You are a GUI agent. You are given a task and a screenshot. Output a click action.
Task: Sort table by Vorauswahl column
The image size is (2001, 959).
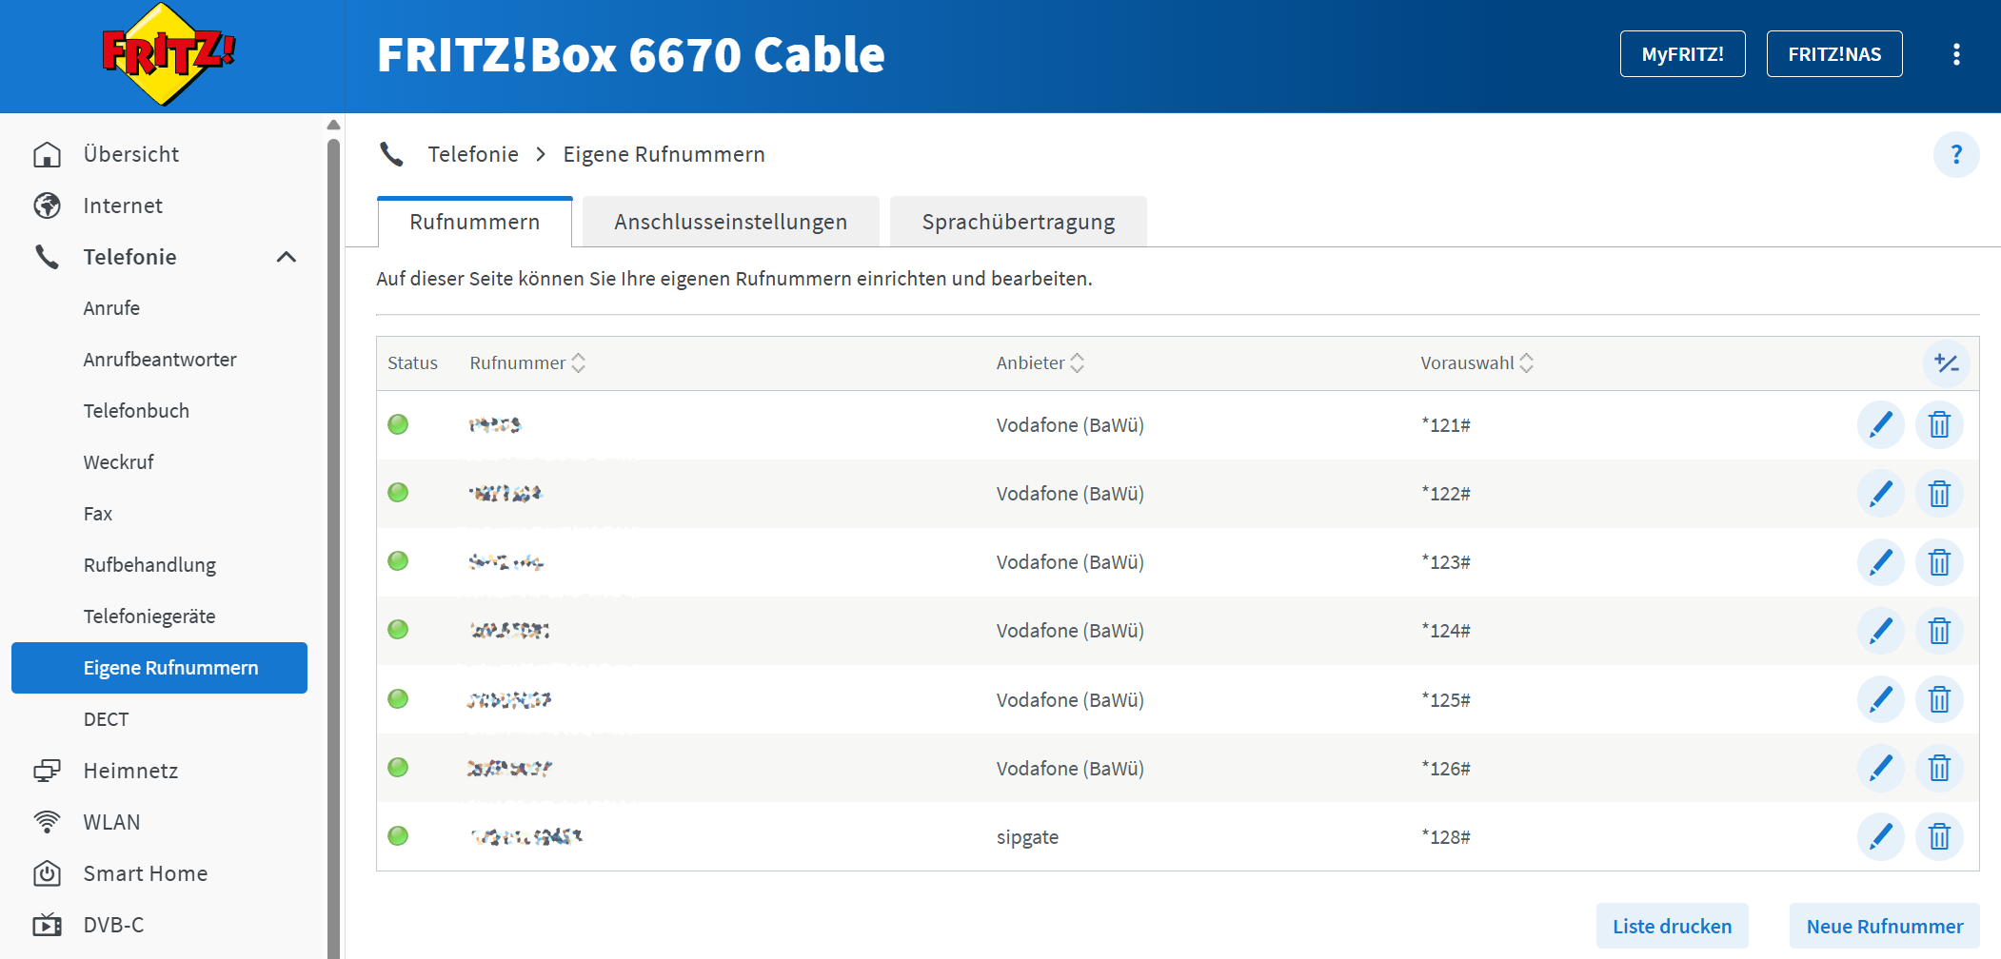[x=1526, y=363]
